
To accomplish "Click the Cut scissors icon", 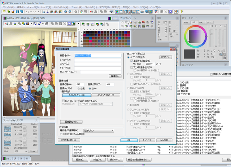I will pyautogui.click(x=47, y=12).
